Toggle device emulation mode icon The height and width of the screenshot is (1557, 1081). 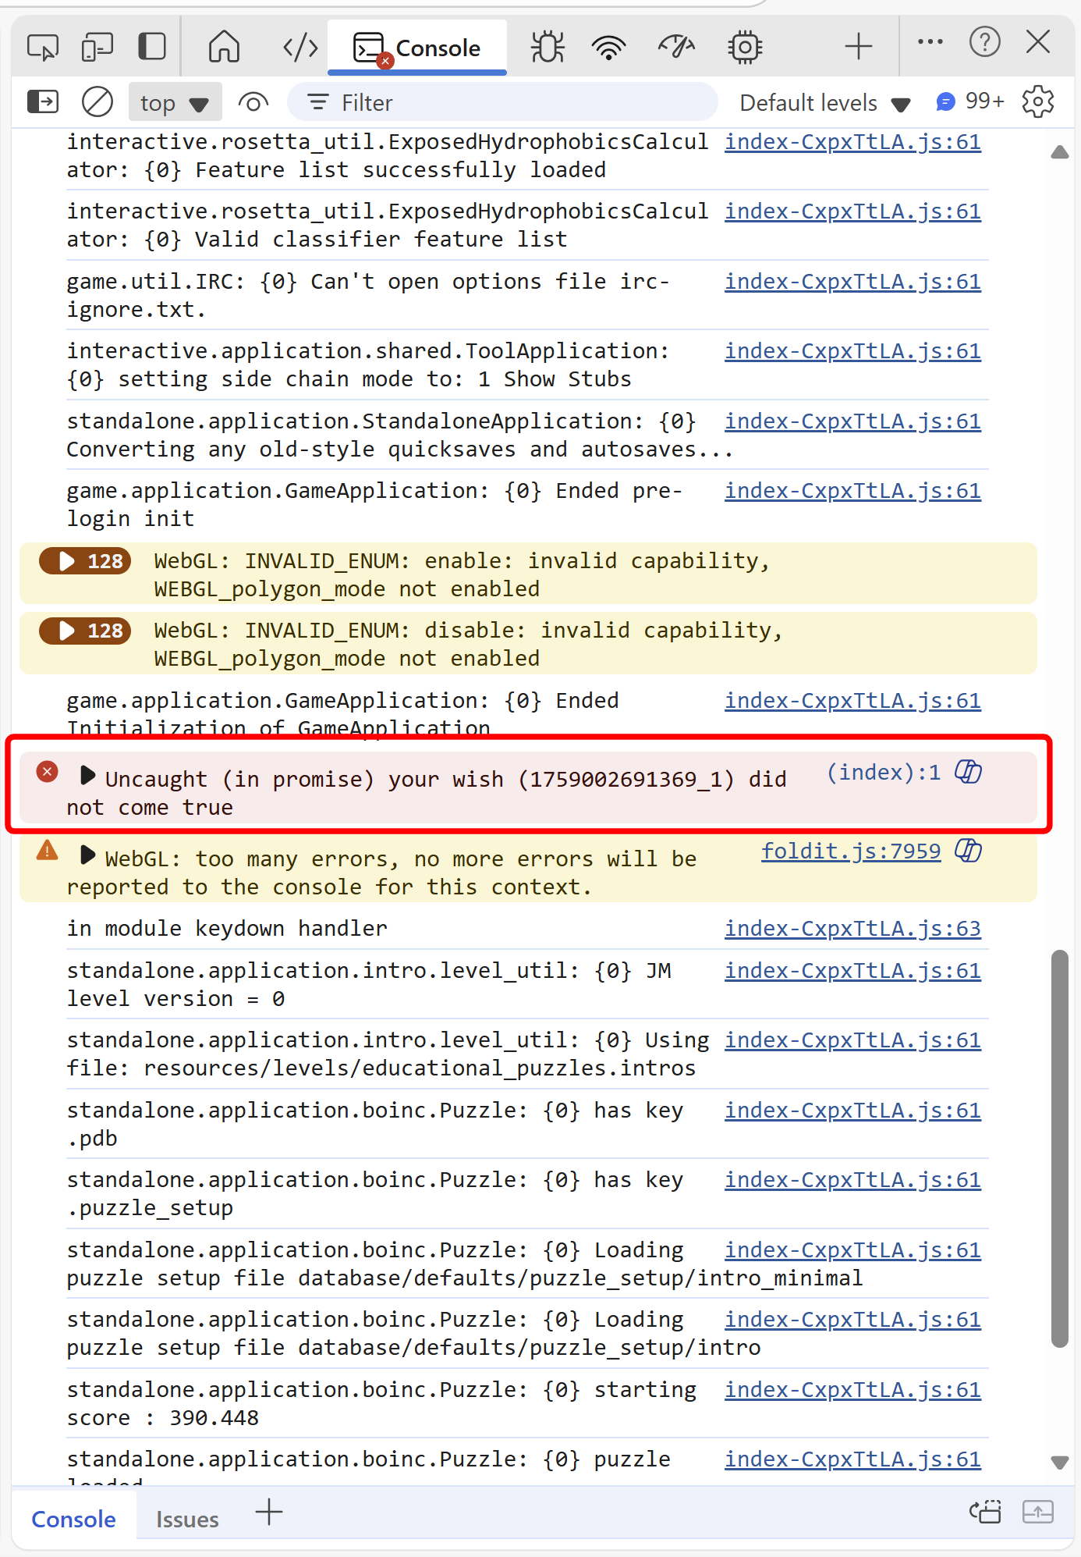97,47
